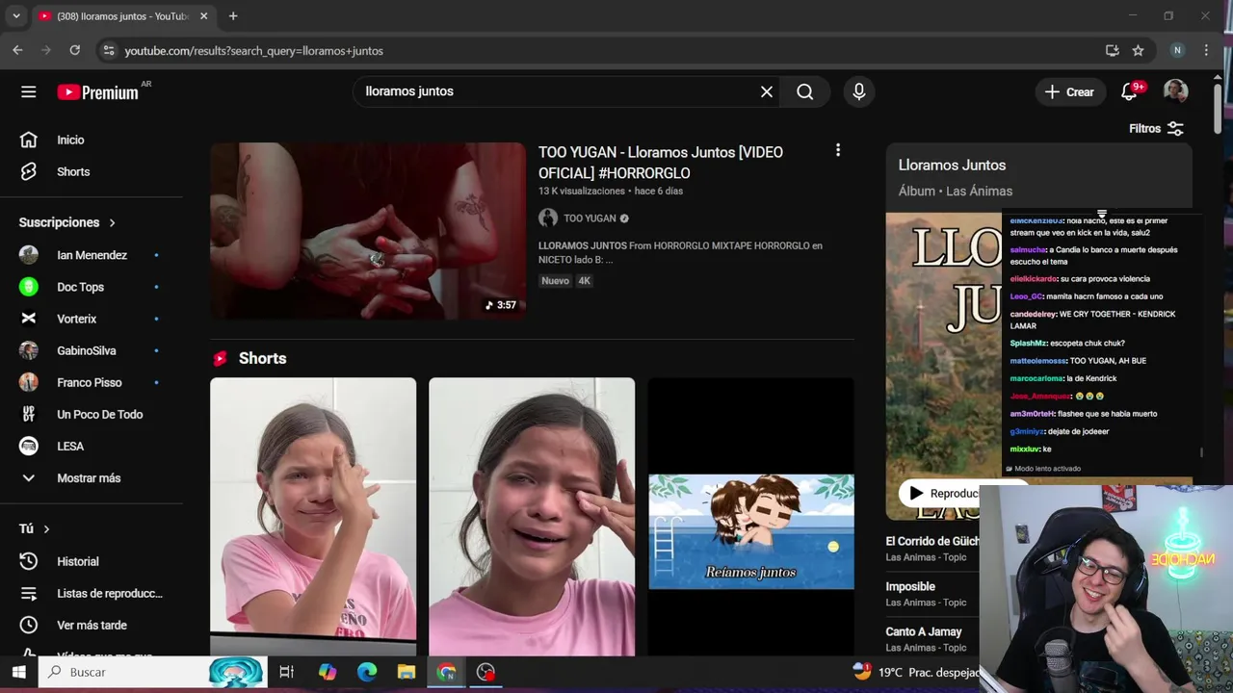
Task: Open Chrome from taskbar
Action: click(x=446, y=672)
